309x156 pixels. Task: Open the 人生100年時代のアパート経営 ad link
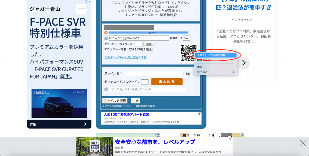pos(126,114)
